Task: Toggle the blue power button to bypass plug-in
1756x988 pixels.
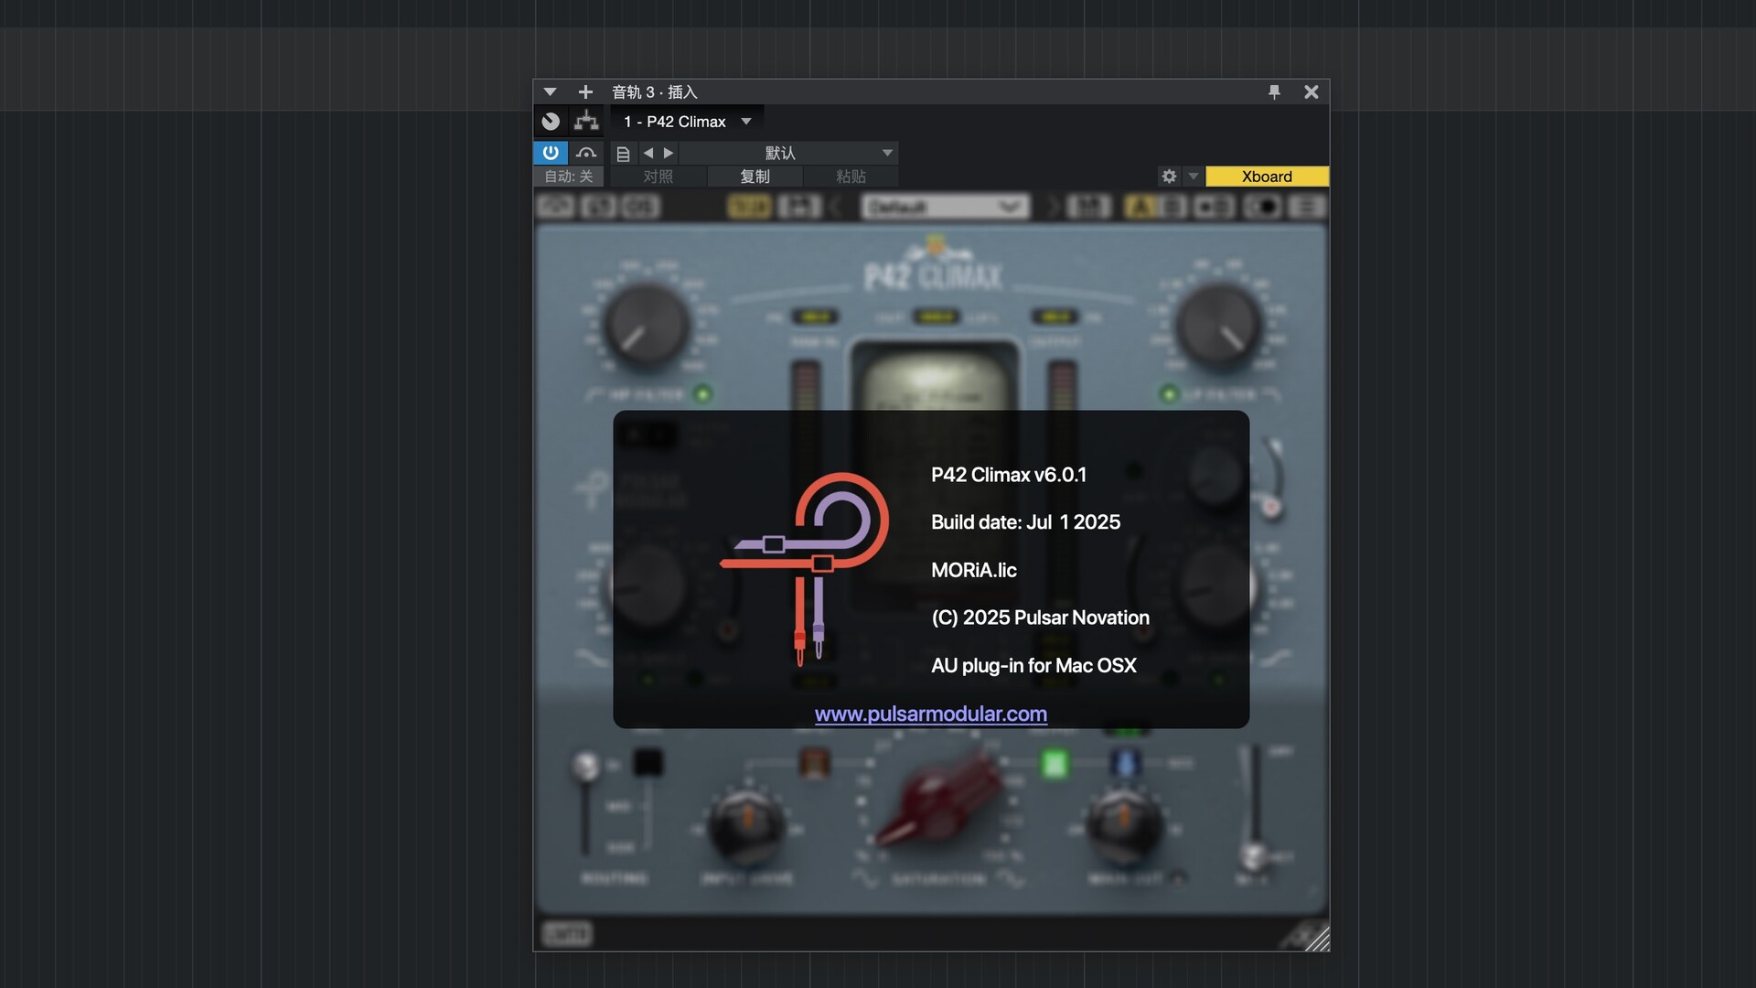Action: pyautogui.click(x=551, y=153)
